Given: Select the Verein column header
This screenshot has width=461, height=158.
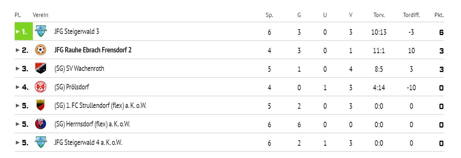Looking at the screenshot, I should click(x=41, y=15).
